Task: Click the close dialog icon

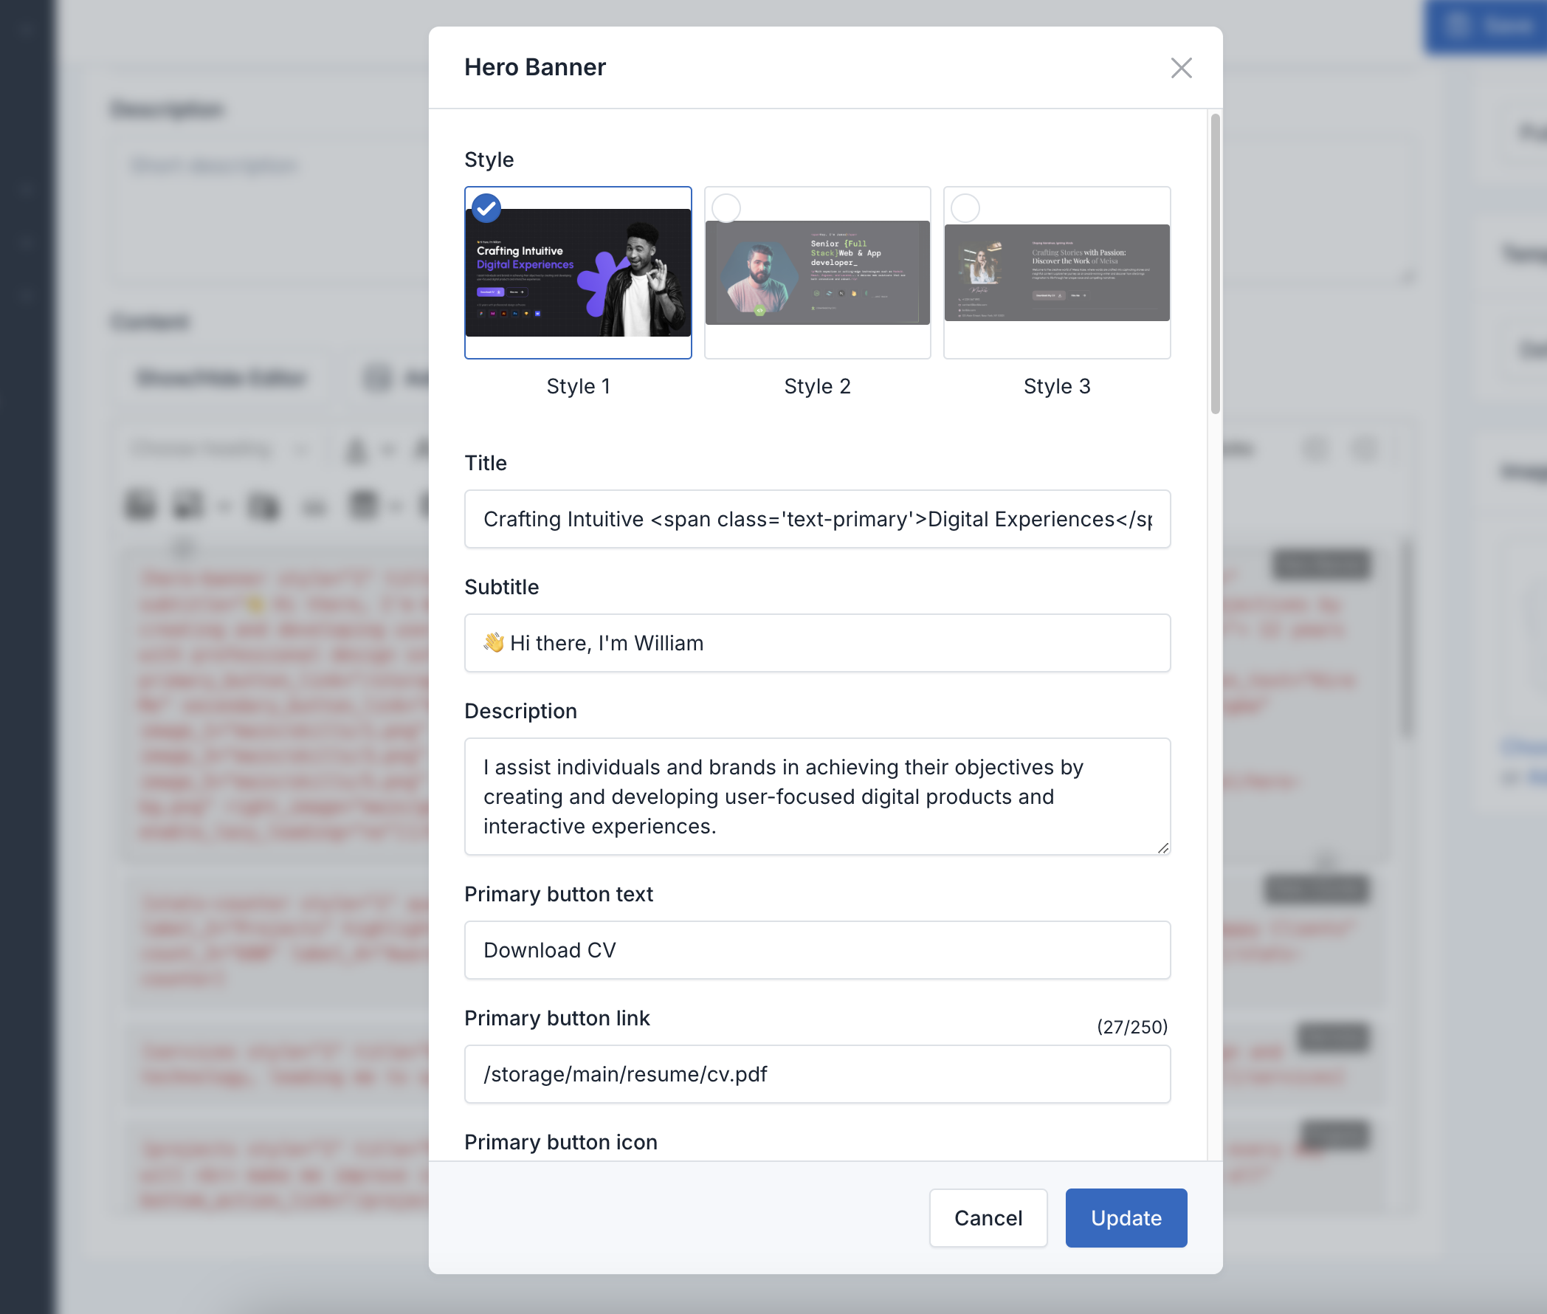Action: (x=1181, y=66)
